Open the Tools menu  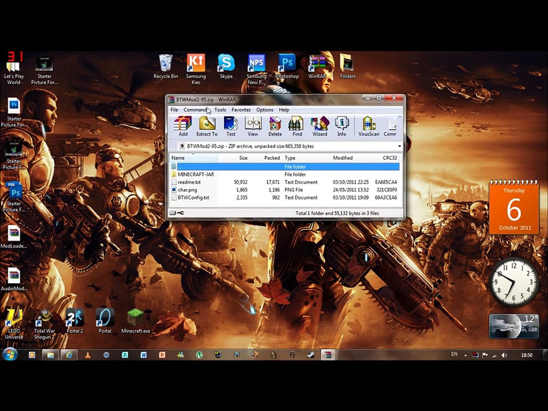click(x=220, y=110)
